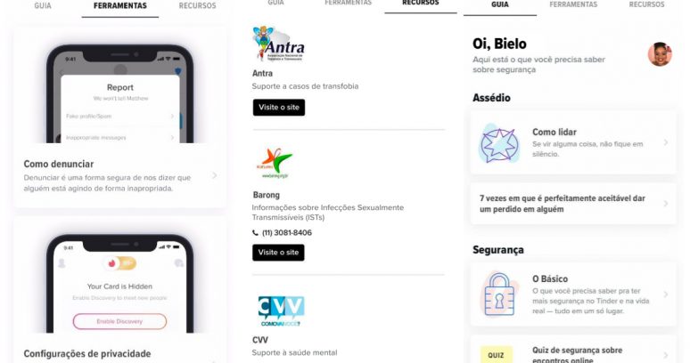The width and height of the screenshot is (690, 363).
Task: Open the Bielo profile avatar
Action: (x=660, y=54)
